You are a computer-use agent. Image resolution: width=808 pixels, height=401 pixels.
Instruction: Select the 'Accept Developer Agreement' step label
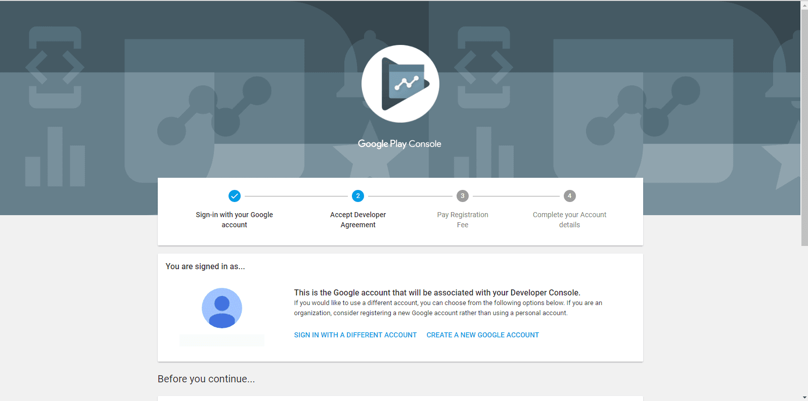(358, 220)
